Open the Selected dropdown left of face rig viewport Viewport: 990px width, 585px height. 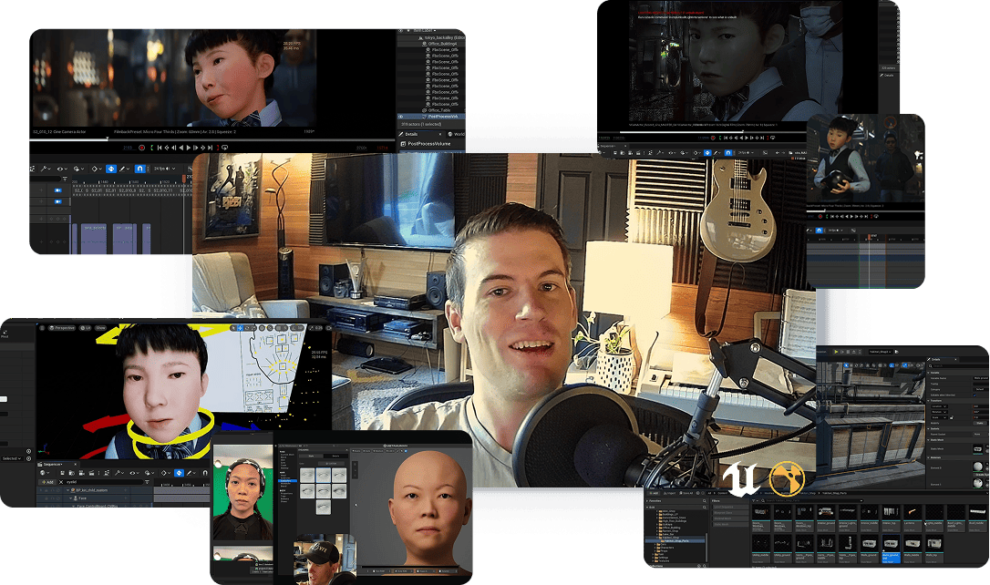pos(11,458)
